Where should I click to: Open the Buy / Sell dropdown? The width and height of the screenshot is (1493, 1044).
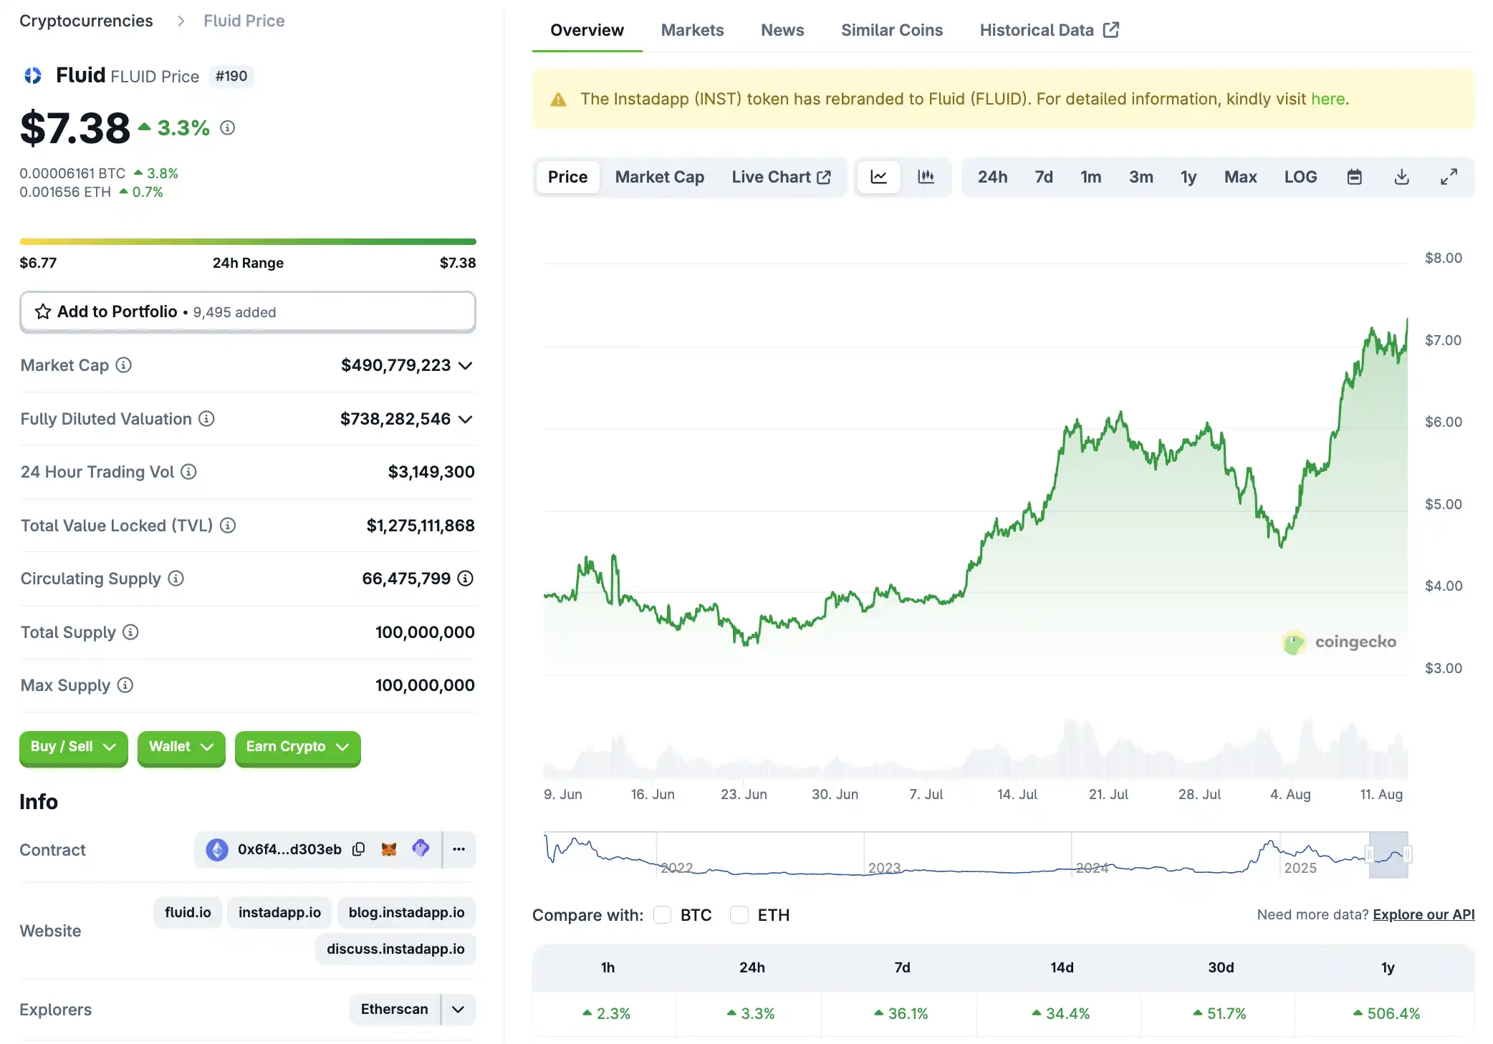[x=73, y=747]
